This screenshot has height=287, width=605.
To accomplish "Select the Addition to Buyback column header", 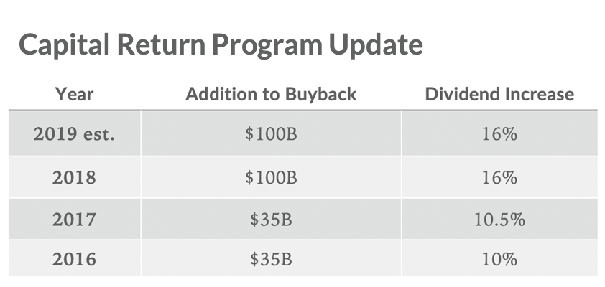I will [x=271, y=95].
